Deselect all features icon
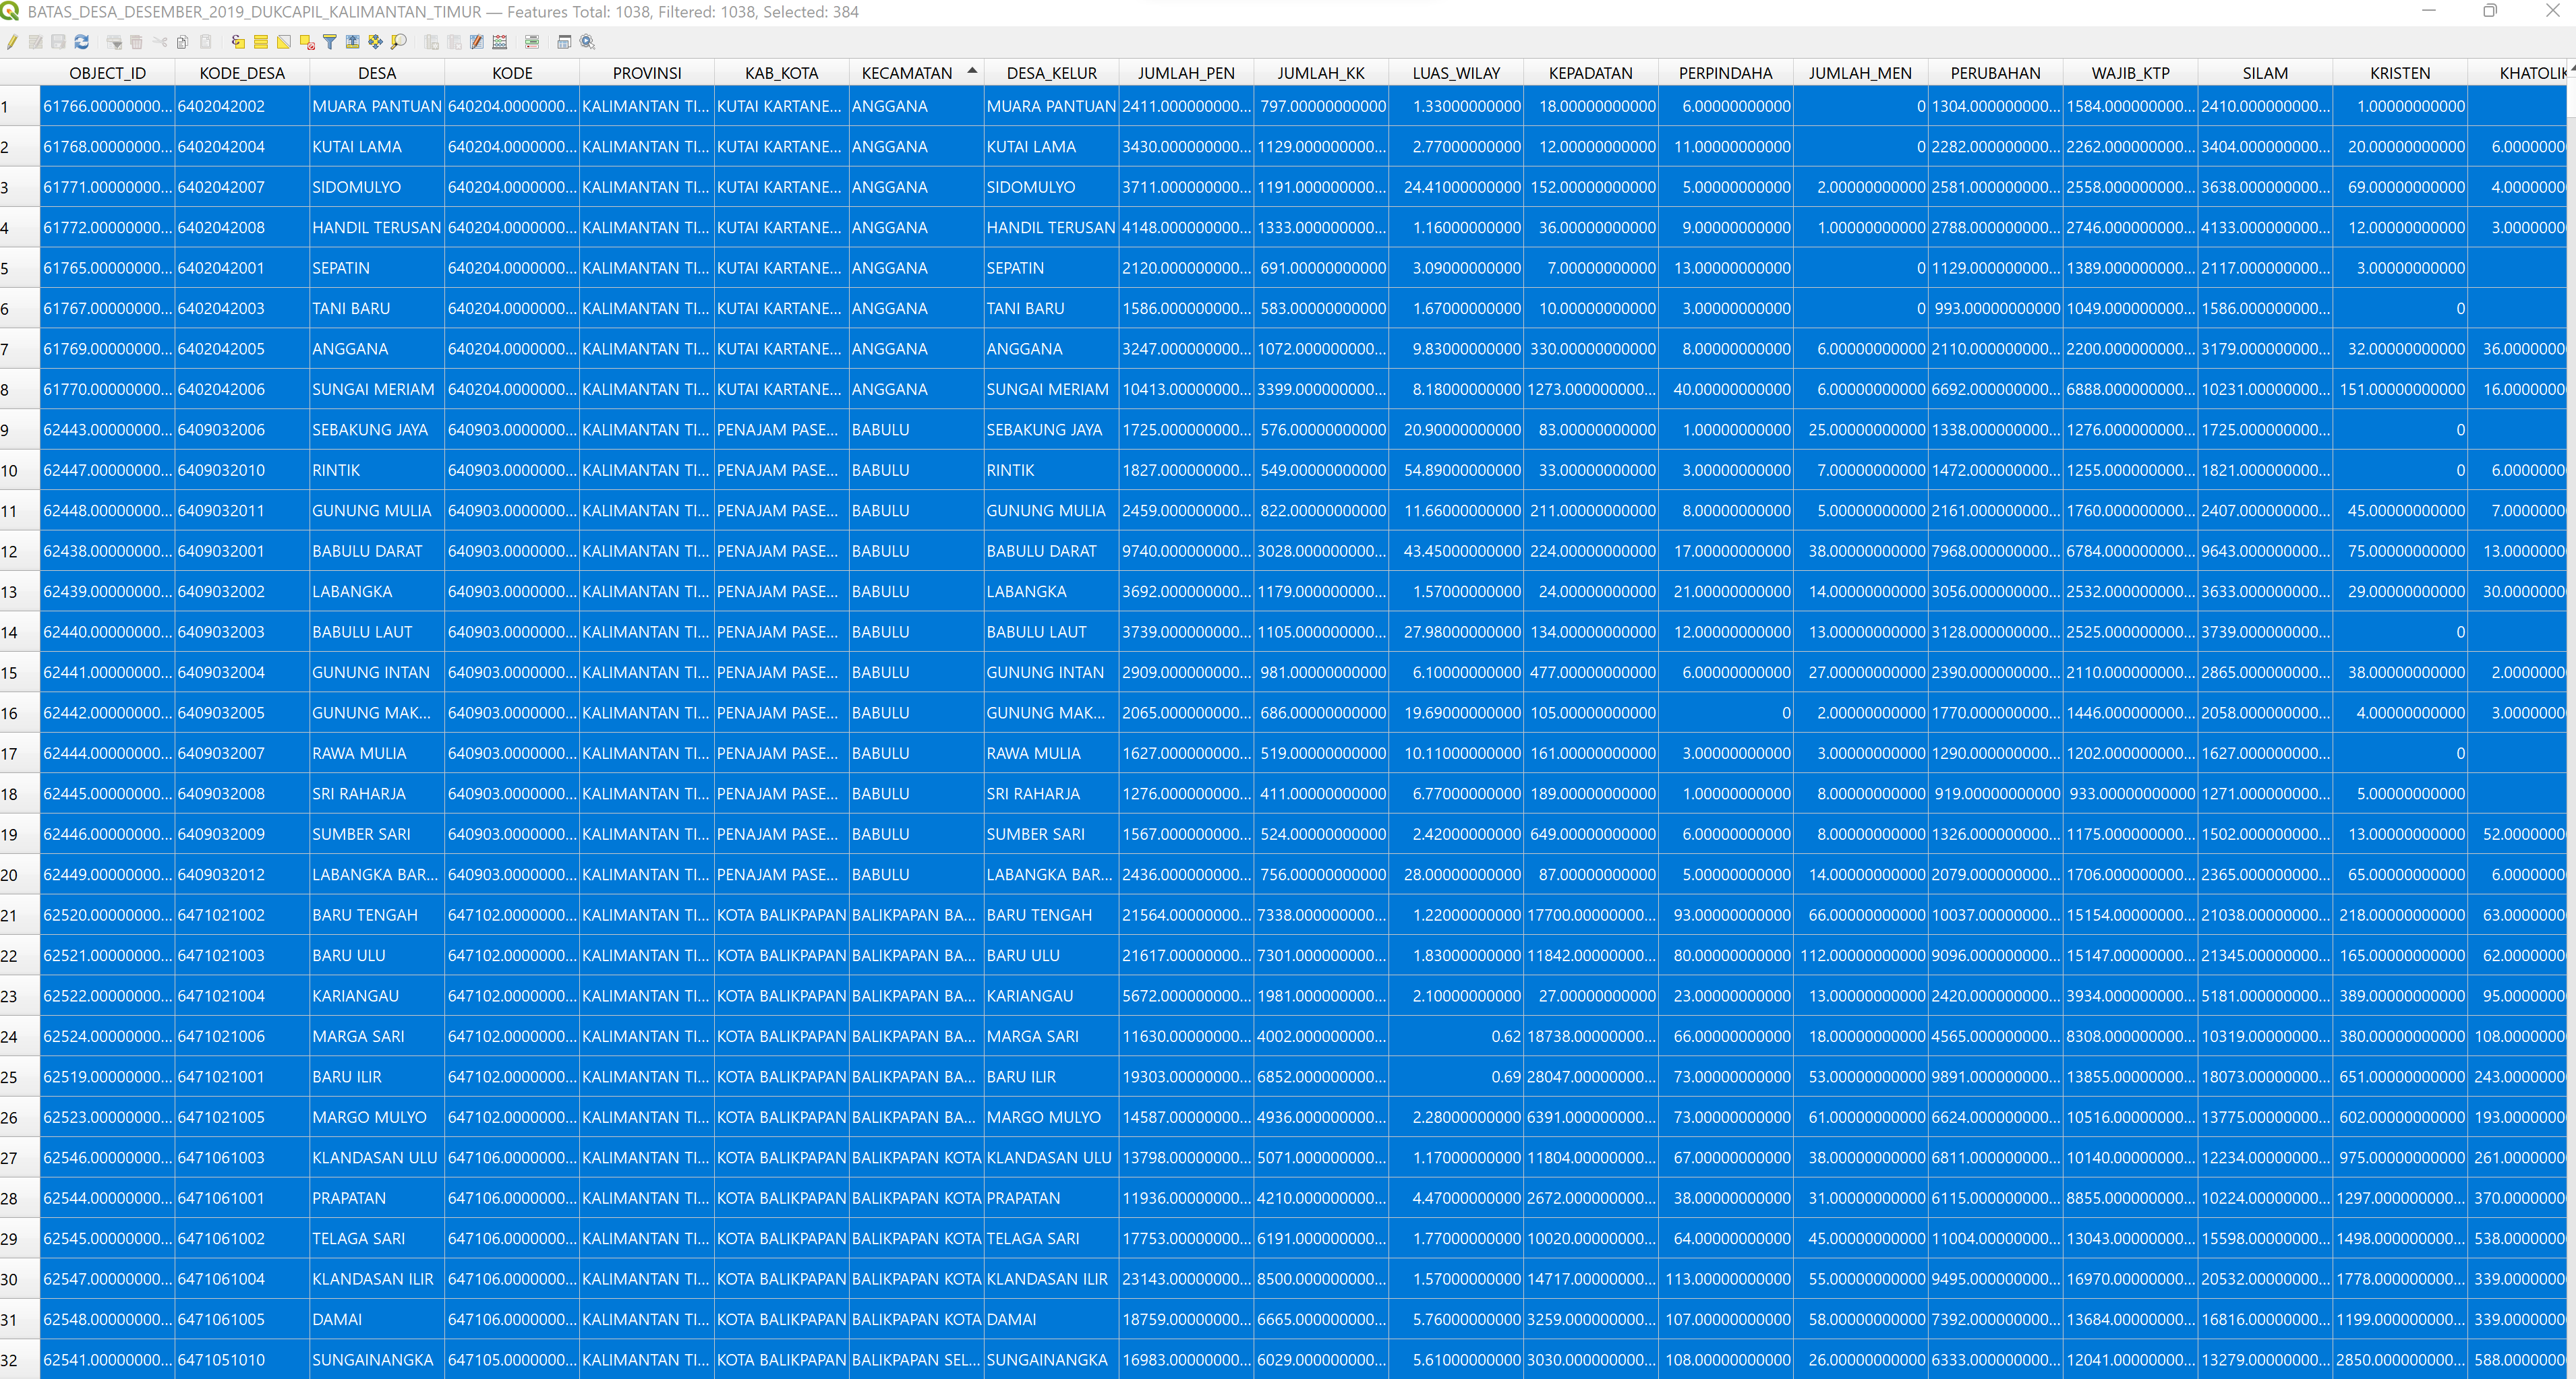This screenshot has width=2576, height=1379. [307, 42]
